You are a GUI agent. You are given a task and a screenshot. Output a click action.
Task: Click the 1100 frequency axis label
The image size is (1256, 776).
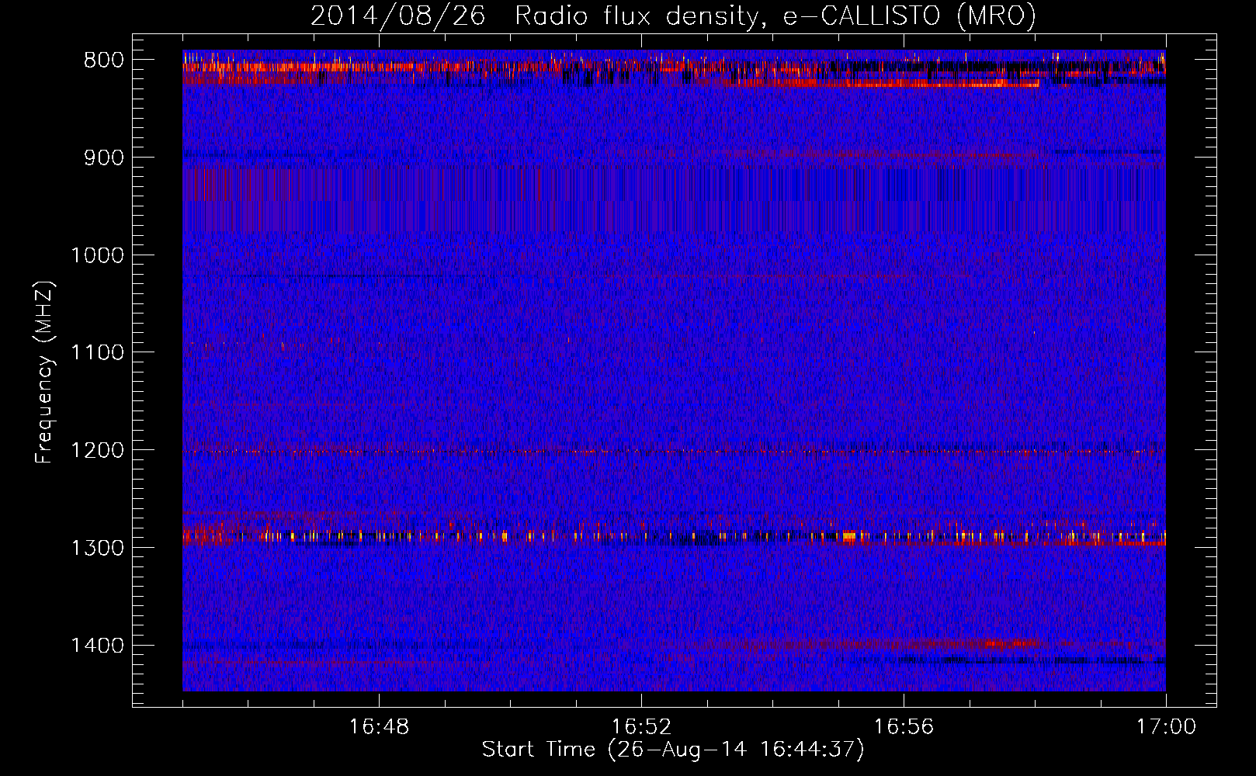point(97,353)
